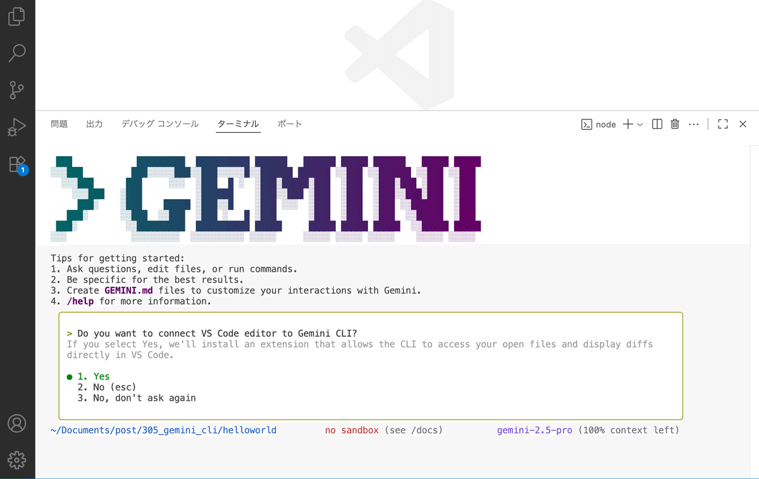Open the Search view
Screen dimensions: 759x479
coord(17,53)
